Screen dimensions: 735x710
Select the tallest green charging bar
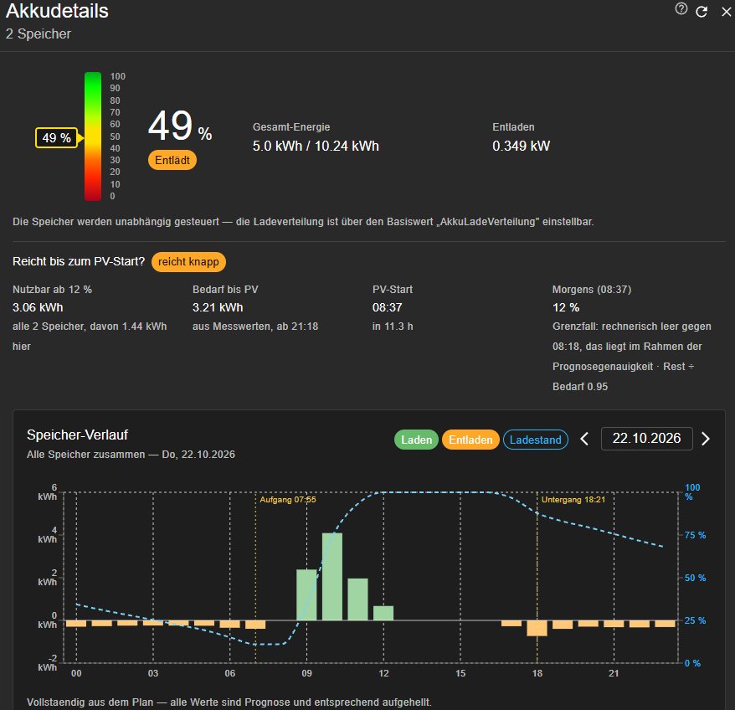(332, 576)
